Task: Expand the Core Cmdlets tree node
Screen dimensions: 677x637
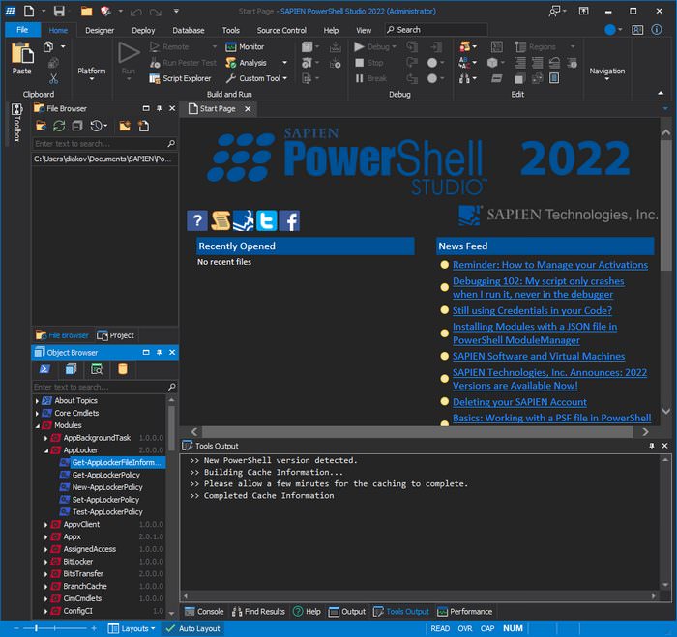Action: click(x=37, y=414)
